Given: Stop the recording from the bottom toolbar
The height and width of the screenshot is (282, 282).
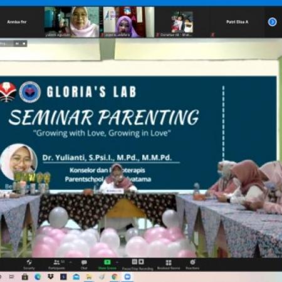Looking at the screenshot, I should click(141, 262).
